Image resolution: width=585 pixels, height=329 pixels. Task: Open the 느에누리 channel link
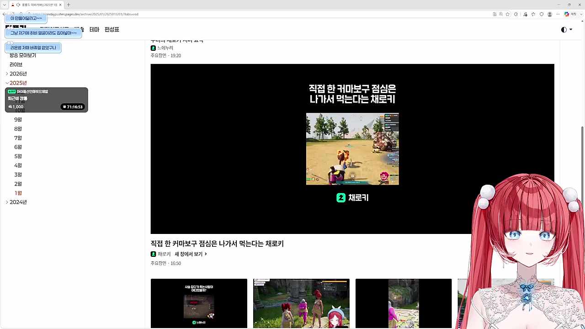165,48
